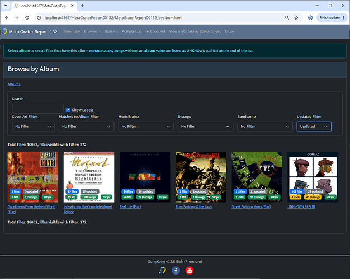Reload the page with the refresh icon
The image size is (350, 279).
pos(27,18)
